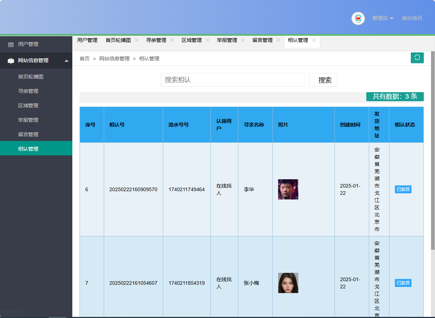
Task: Close the 寻亲管理 tab
Action: pyautogui.click(x=172, y=40)
